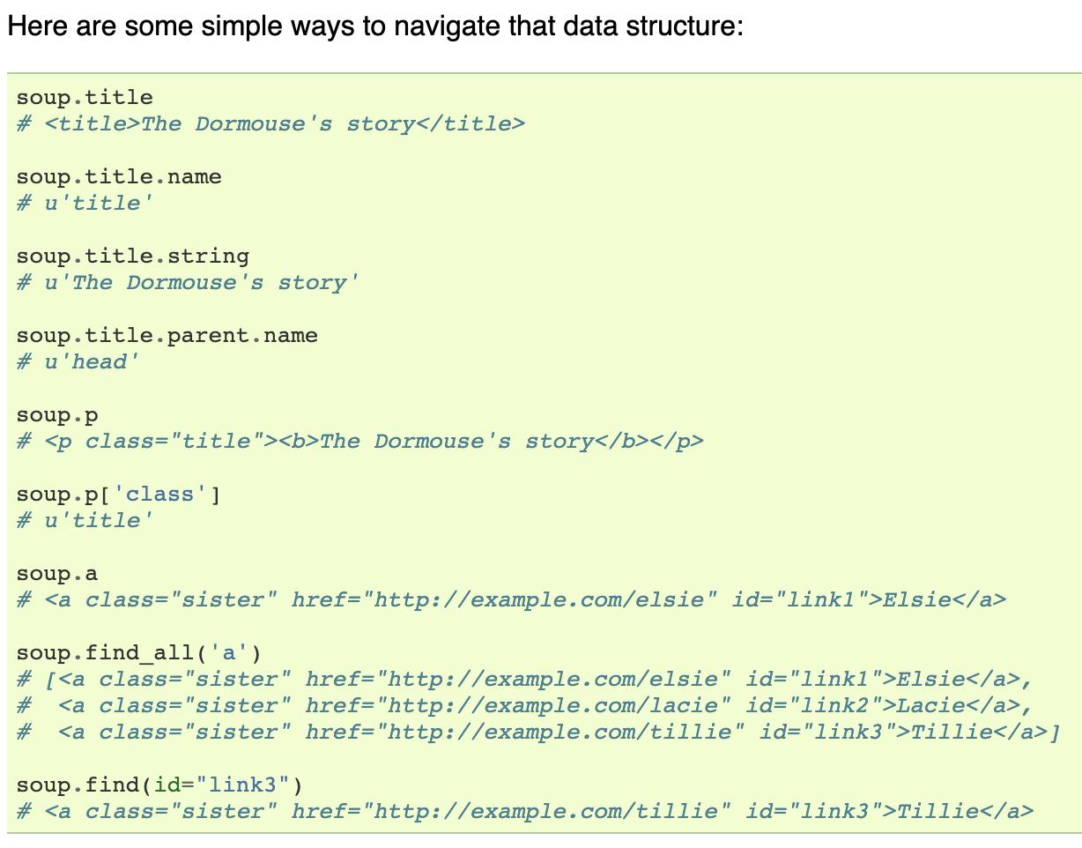Click the heading text about navigating data structure
This screenshot has width=1082, height=848.
pos(376,26)
